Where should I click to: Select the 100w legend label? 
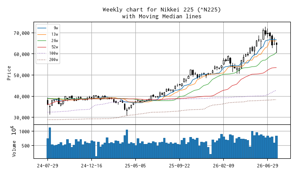[x=54, y=54]
